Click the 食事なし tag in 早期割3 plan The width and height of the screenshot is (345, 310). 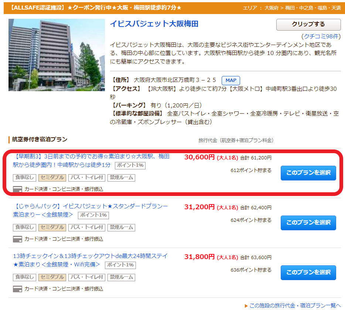point(24,178)
